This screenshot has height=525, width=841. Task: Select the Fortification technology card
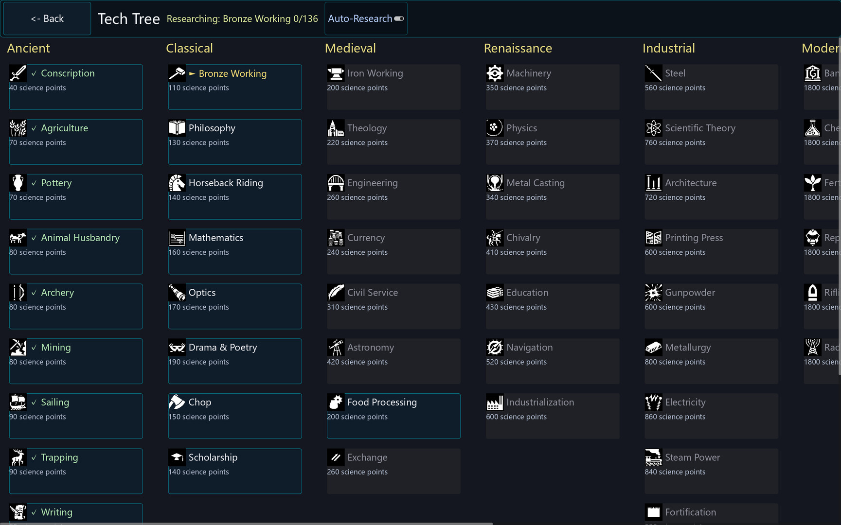(x=711, y=514)
